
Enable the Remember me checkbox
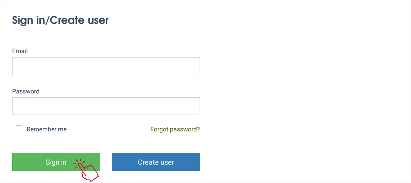click(19, 129)
